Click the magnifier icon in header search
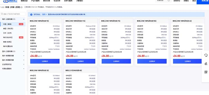 (x=169, y=1)
